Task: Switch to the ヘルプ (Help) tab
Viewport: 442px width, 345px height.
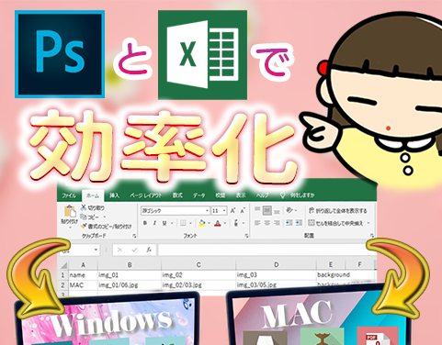Action: 262,195
